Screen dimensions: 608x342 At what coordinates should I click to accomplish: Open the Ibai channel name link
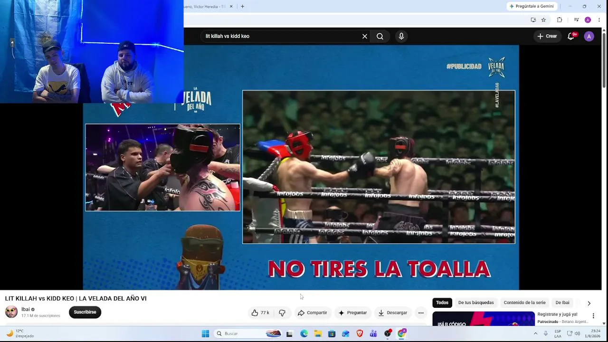[x=26, y=309]
